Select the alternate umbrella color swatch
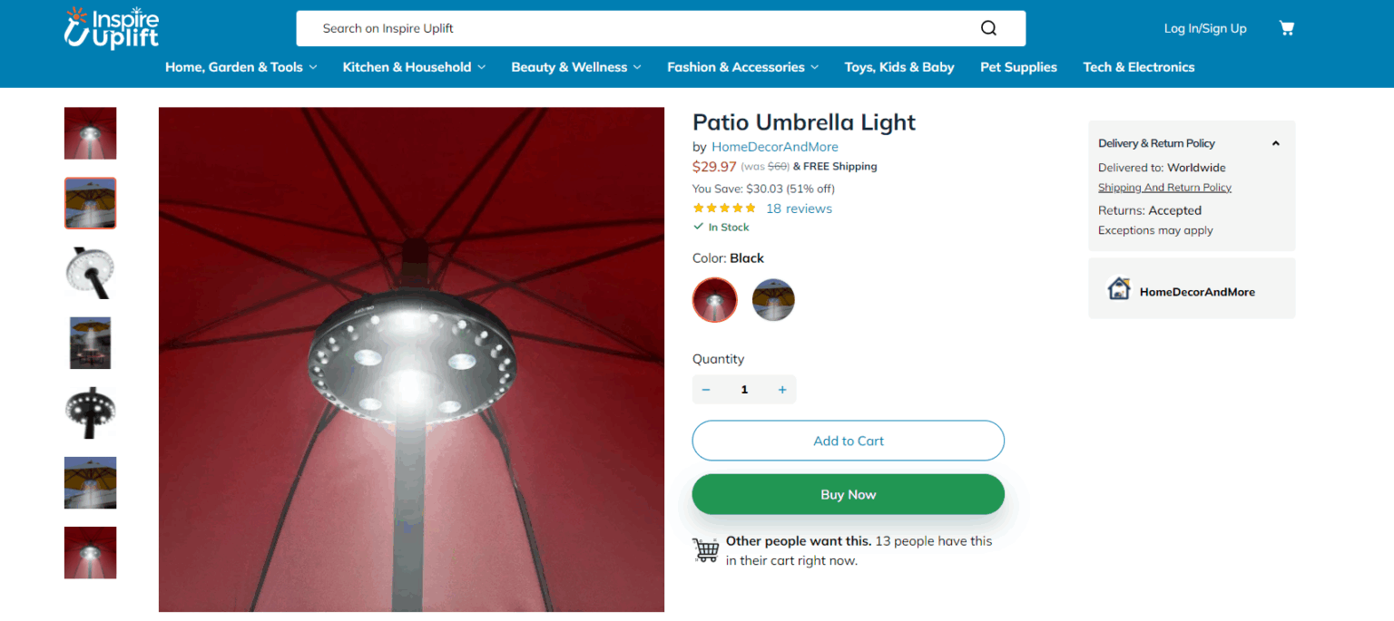The width and height of the screenshot is (1394, 621). pyautogui.click(x=773, y=299)
